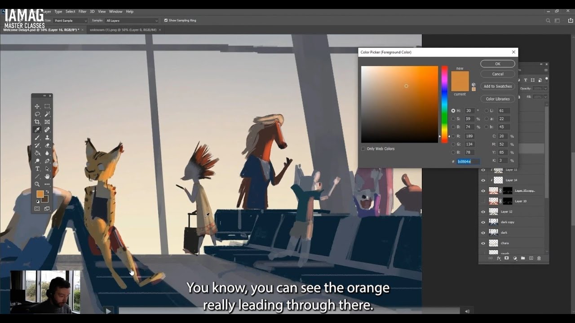Screen dimensions: 575x323
Task: Open Color Libraries button
Action: pos(498,99)
